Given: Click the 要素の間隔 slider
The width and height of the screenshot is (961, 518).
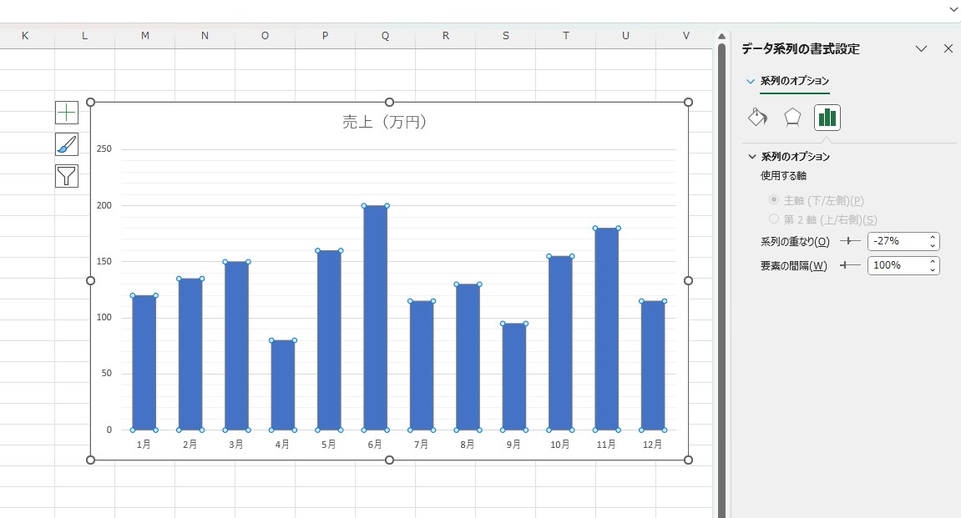Looking at the screenshot, I should coord(850,265).
